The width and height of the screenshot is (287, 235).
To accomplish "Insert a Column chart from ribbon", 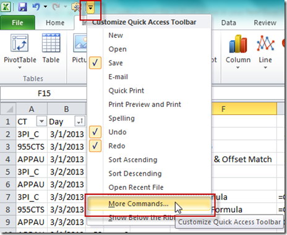I will 238,44.
